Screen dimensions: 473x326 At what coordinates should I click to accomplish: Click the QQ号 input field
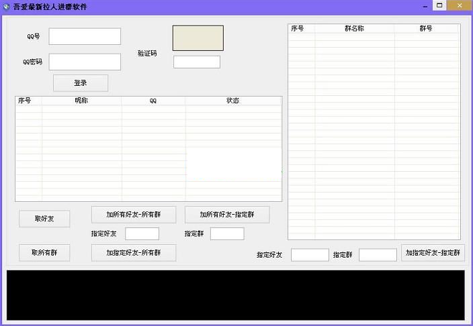click(x=85, y=36)
